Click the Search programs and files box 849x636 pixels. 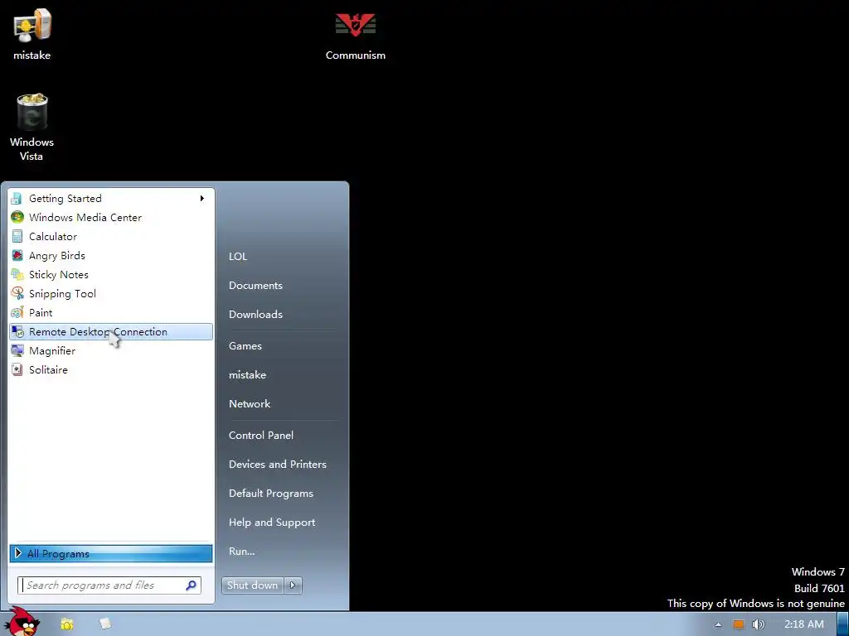click(109, 585)
